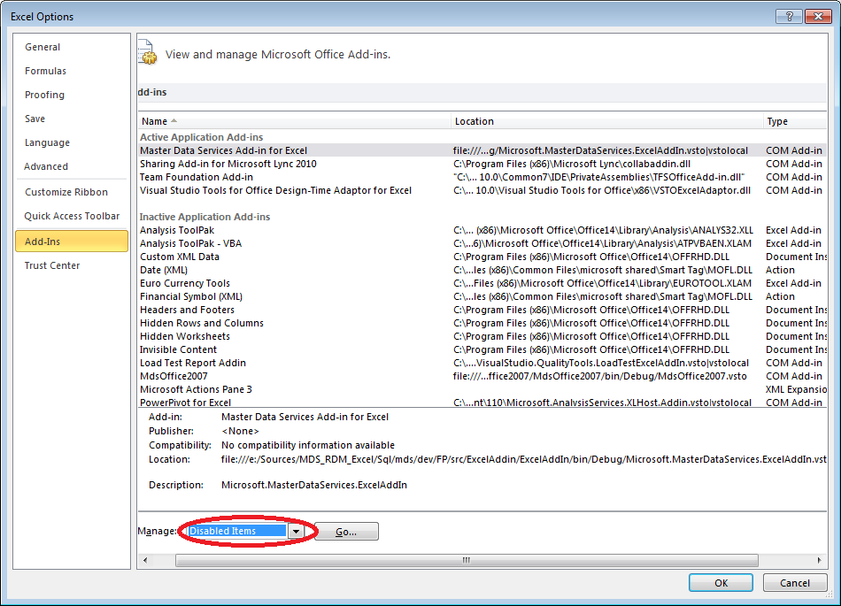Click the collabaddin.dll location cell
The width and height of the screenshot is (841, 606).
click(x=572, y=164)
